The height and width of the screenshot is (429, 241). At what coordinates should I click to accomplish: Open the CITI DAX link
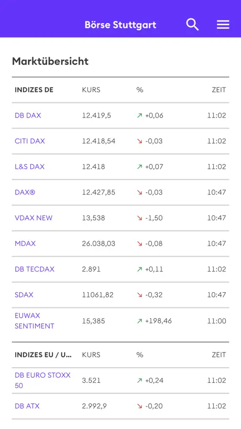click(x=30, y=141)
